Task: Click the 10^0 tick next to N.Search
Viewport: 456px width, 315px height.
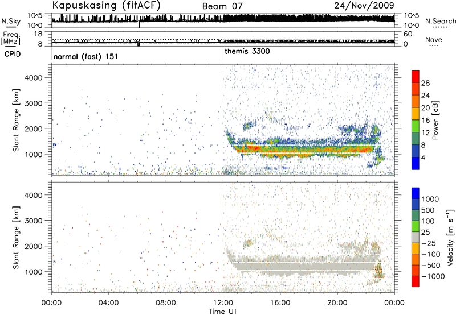Action: [x=411, y=26]
